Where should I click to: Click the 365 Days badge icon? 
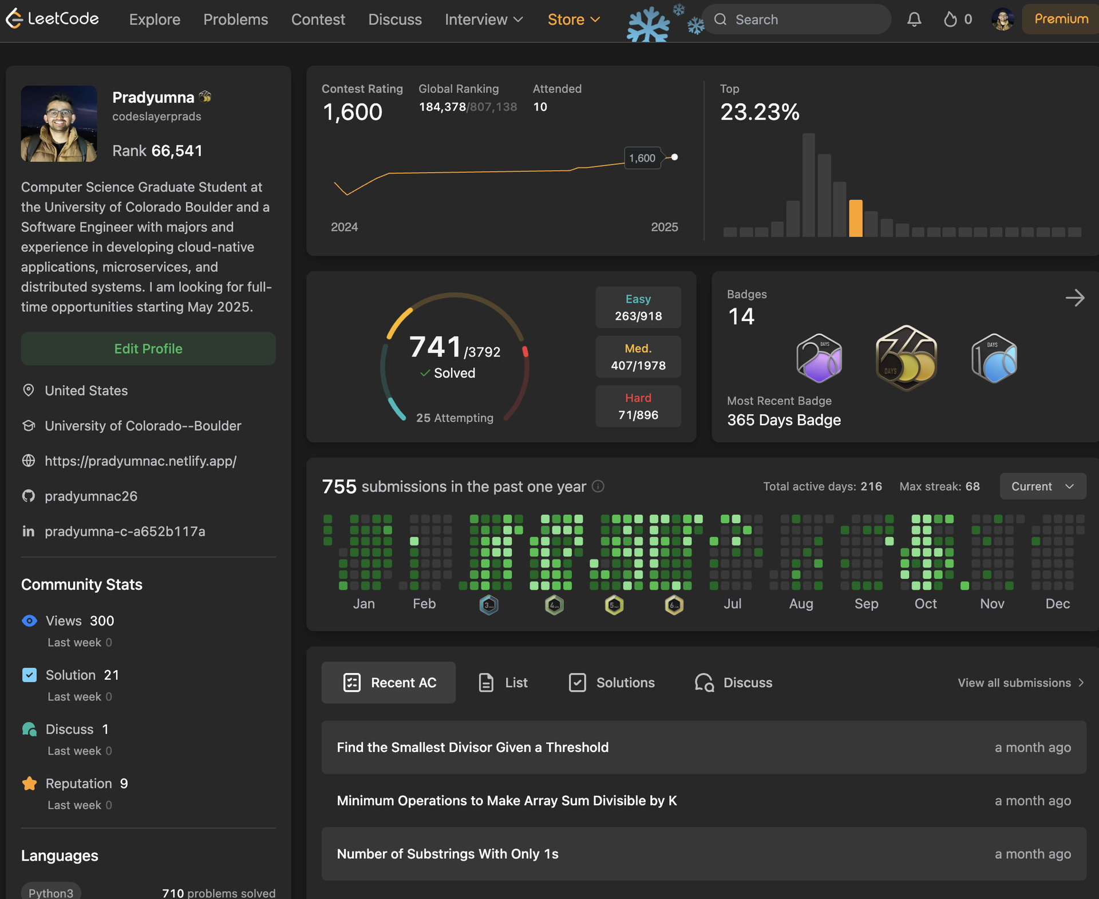tap(906, 359)
